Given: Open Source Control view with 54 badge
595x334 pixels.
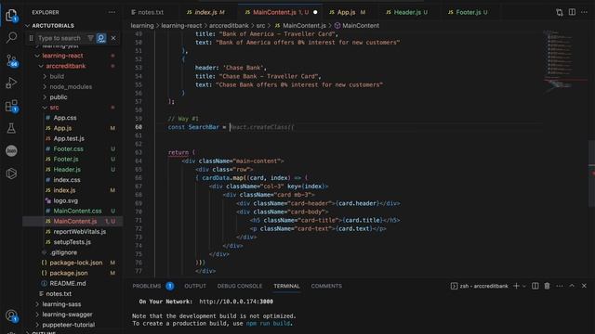Looking at the screenshot, I should point(11,60).
